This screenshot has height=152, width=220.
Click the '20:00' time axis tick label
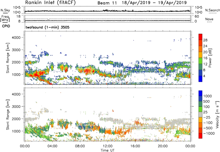(x=163, y=146)
